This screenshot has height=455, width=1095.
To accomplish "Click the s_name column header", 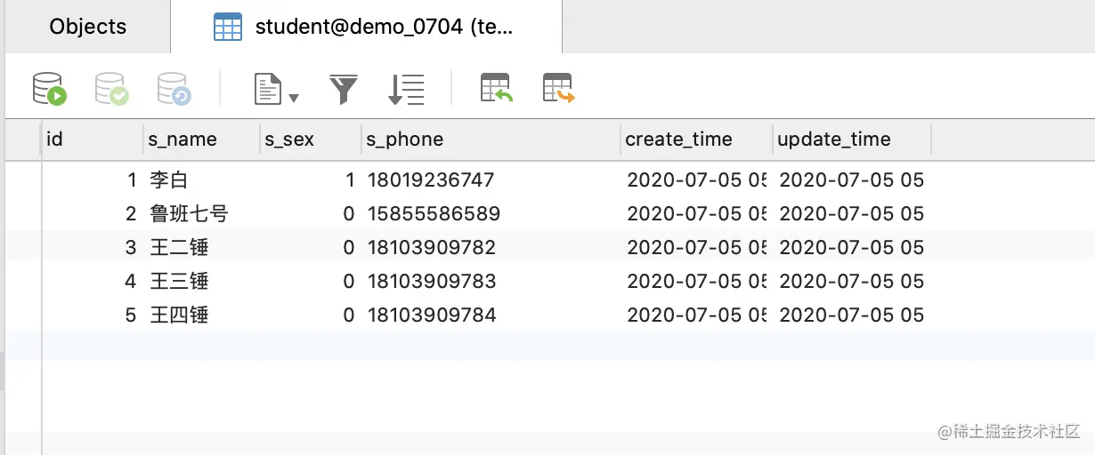I will point(201,140).
